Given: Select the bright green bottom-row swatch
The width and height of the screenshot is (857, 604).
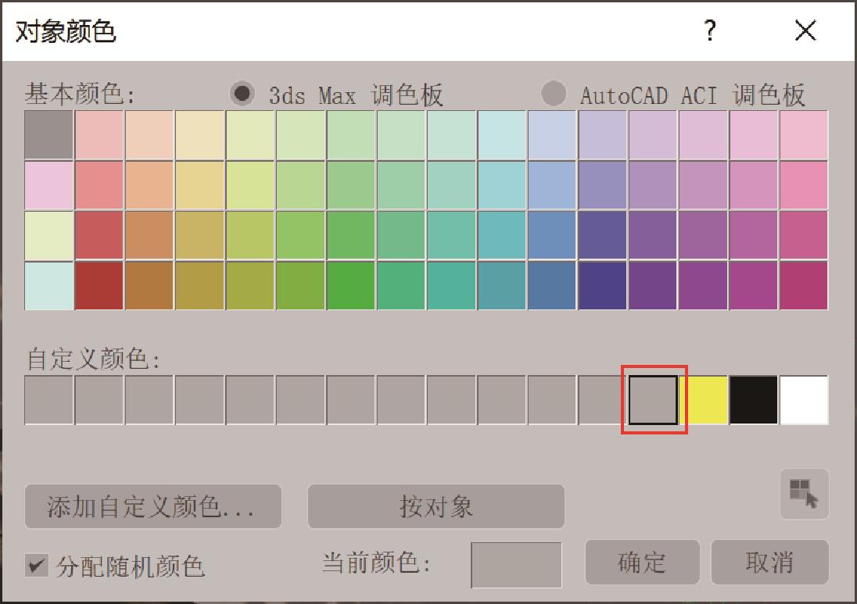Looking at the screenshot, I should click(351, 285).
